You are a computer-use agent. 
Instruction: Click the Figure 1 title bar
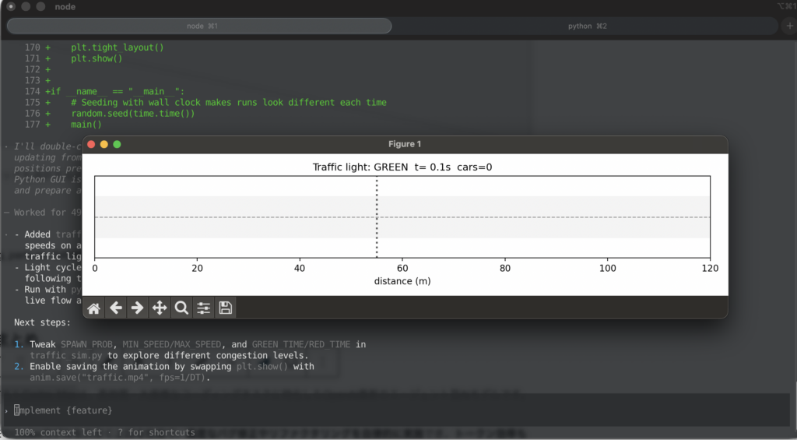click(x=404, y=144)
